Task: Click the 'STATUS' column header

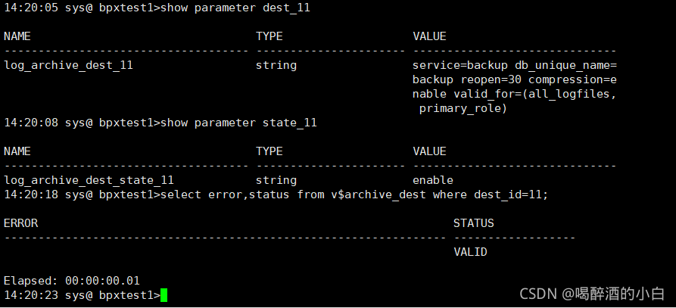Action: (x=474, y=223)
